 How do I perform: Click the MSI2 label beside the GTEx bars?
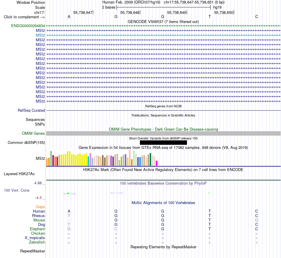(x=40, y=158)
